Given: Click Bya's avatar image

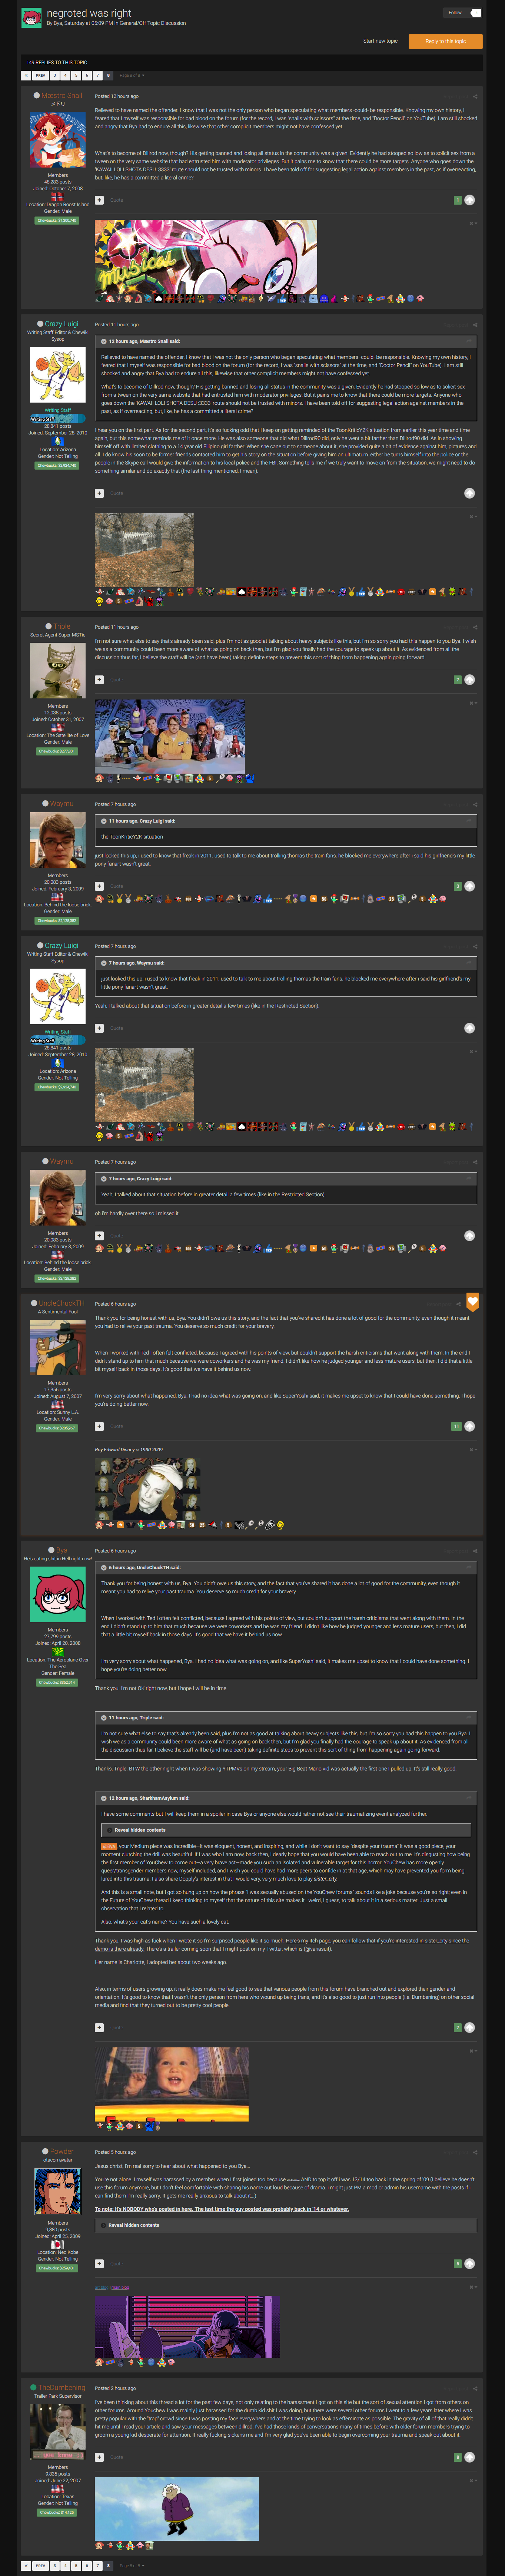Looking at the screenshot, I should (58, 1594).
